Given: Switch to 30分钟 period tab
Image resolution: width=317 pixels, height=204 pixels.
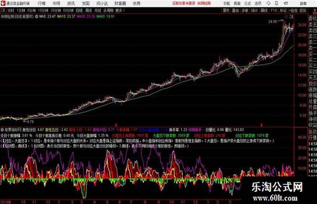Looking at the screenshot, I should point(56,10).
